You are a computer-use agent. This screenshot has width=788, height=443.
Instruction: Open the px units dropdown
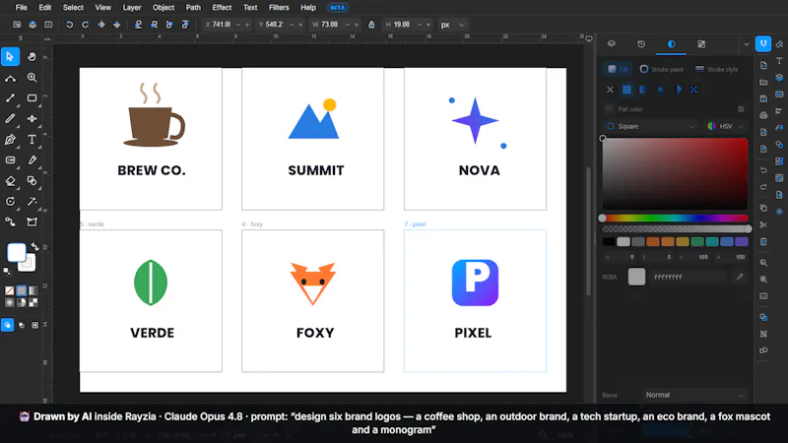point(453,25)
